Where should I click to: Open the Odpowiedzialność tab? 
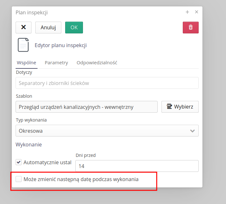(x=97, y=63)
